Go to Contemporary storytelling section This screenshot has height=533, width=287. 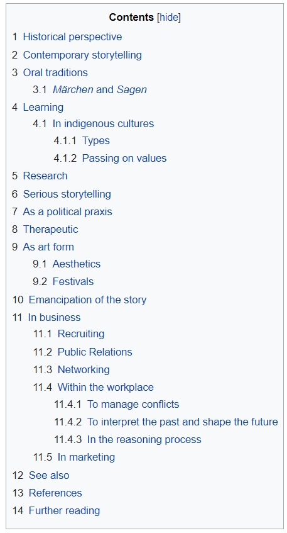pyautogui.click(x=82, y=55)
